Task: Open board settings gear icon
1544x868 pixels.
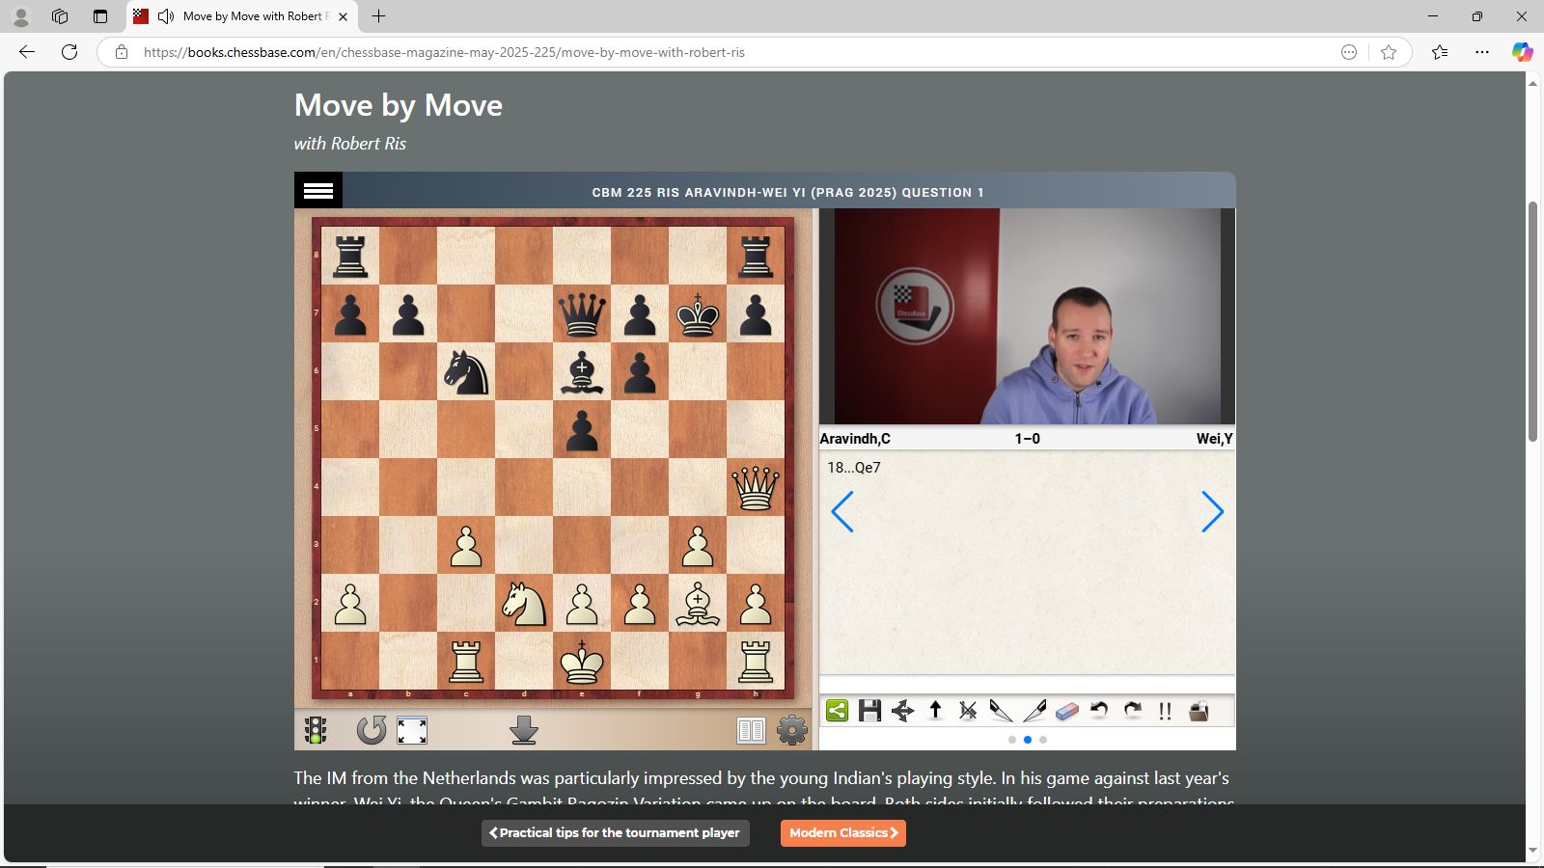Action: click(x=792, y=730)
